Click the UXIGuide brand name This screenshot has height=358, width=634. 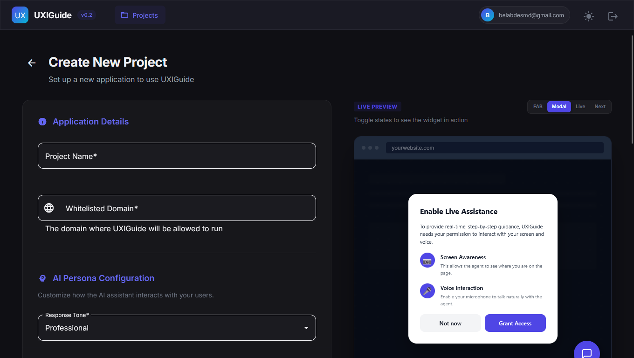pos(53,15)
